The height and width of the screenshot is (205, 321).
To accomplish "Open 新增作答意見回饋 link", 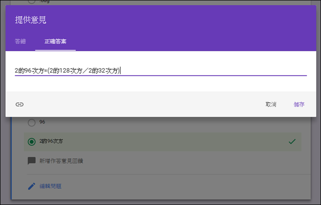I will (61, 161).
